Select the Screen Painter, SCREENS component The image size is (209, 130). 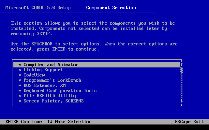point(53,101)
